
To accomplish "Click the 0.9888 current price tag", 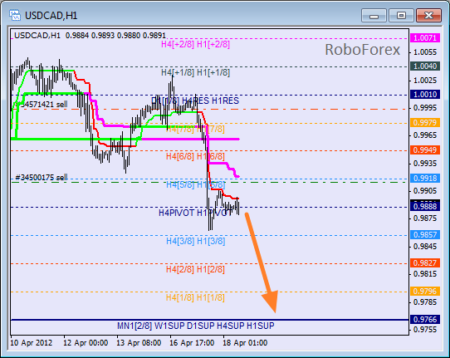I will 425,207.
